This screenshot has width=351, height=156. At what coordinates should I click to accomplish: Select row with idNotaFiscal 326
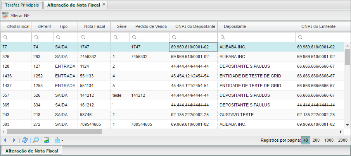[172, 57]
